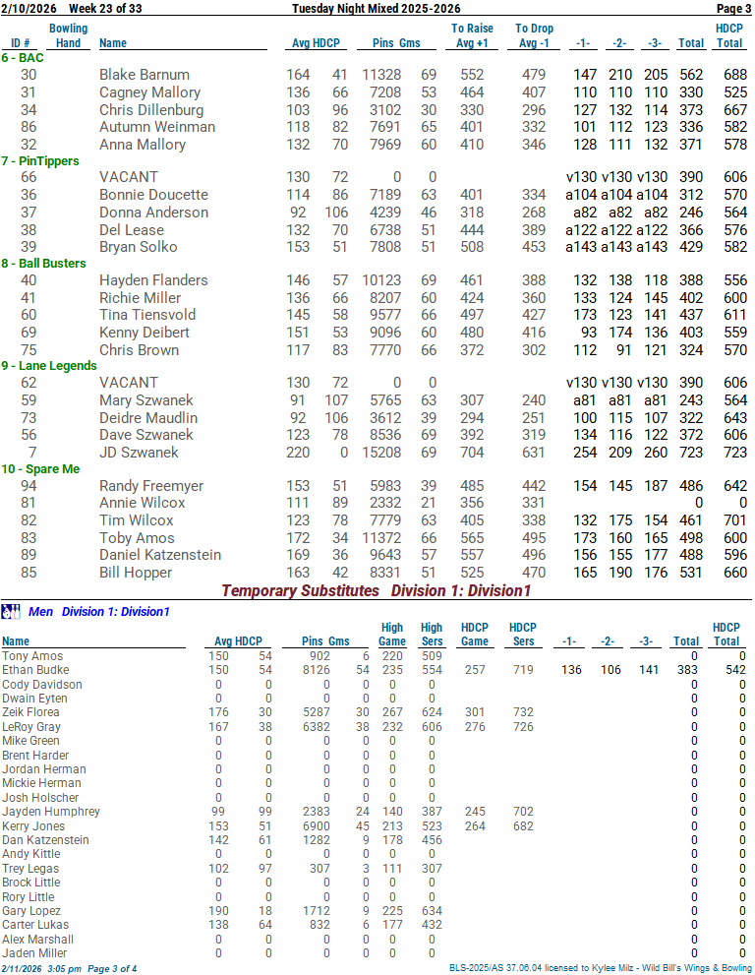Screen dimensions: 755x975
Task: Click Ethan Budke's HDCP total 542
Action: 735,670
